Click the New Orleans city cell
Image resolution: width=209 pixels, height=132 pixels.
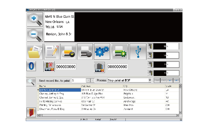(144, 90)
